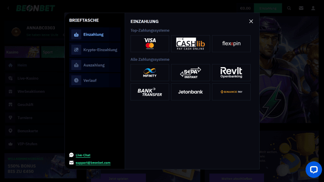This screenshot has height=182, width=324.
Task: Click the Live-Chat speech bubble icon
Action: point(71,155)
